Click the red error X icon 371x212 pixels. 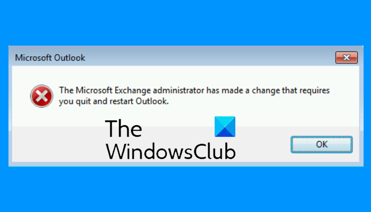tap(42, 96)
